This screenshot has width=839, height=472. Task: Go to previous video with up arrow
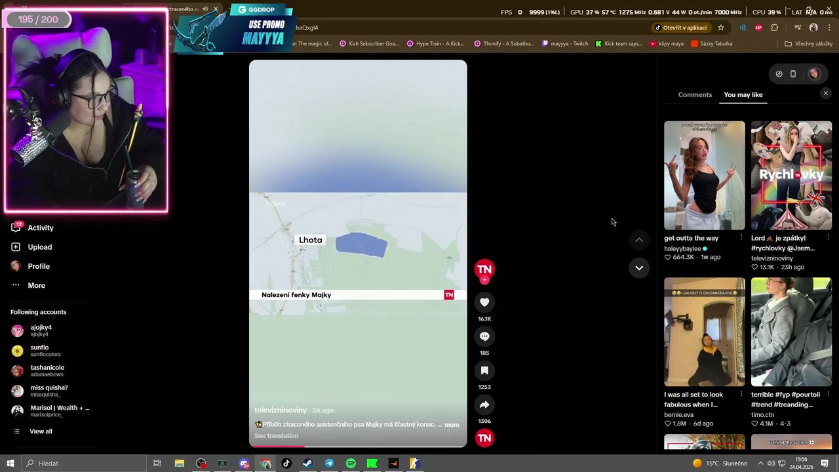tap(639, 240)
